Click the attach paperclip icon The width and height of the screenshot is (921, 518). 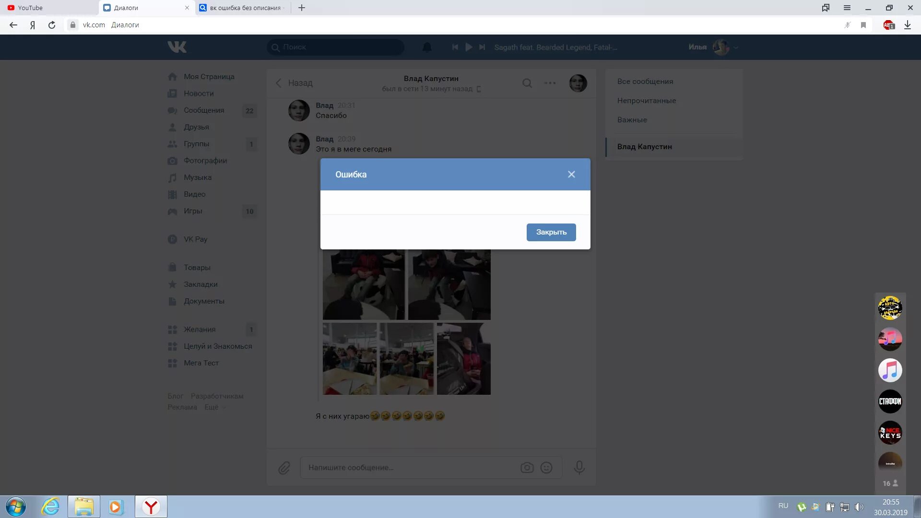click(x=284, y=468)
